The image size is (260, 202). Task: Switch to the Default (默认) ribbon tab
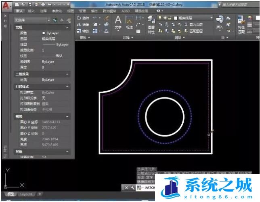pos(19,11)
